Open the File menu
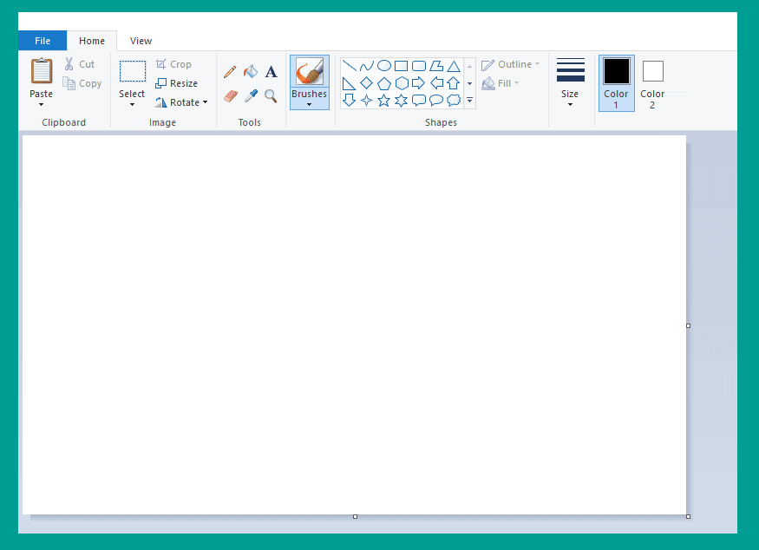759x550 pixels. 43,41
